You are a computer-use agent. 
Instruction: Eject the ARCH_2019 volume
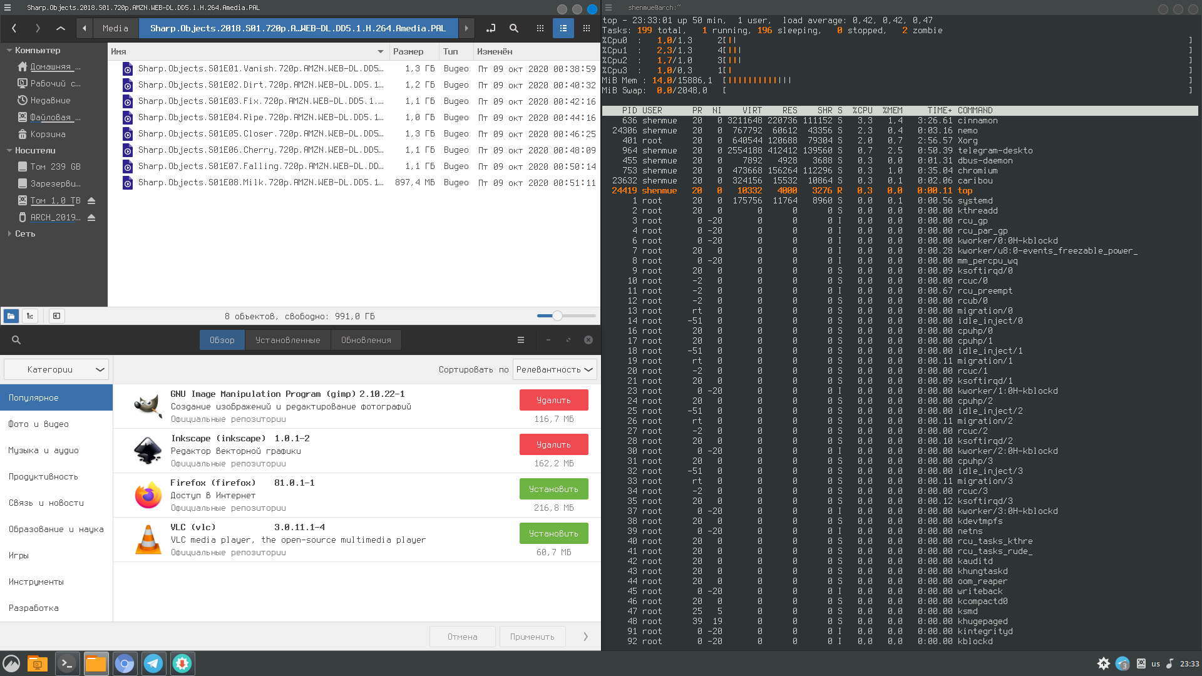(91, 218)
